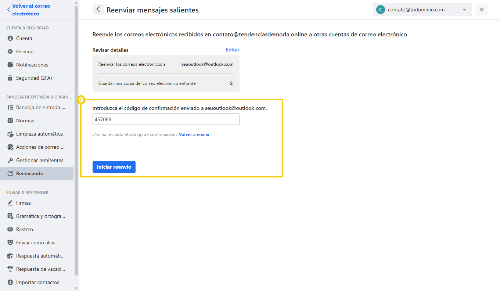Select the Rastreo tracking icon
Viewport: 500px width, 291px height.
[11, 229]
